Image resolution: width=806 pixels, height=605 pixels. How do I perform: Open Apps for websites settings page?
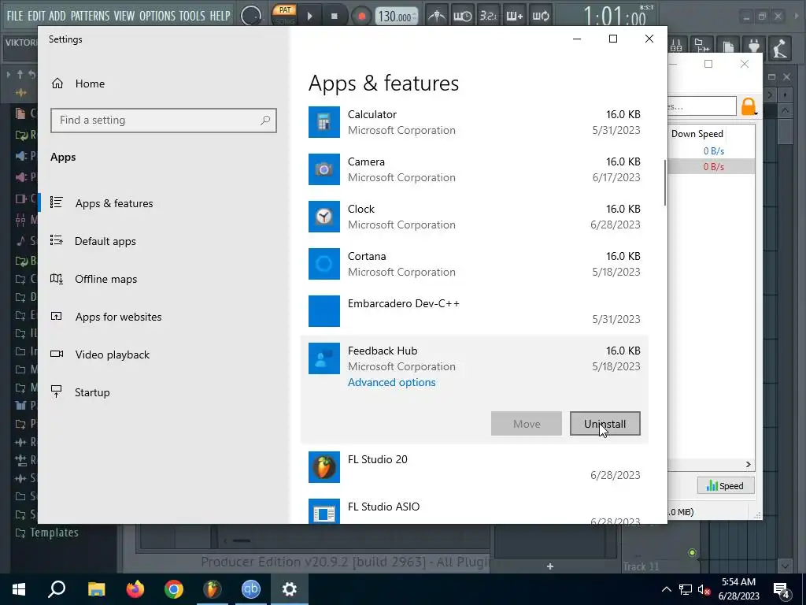click(118, 317)
